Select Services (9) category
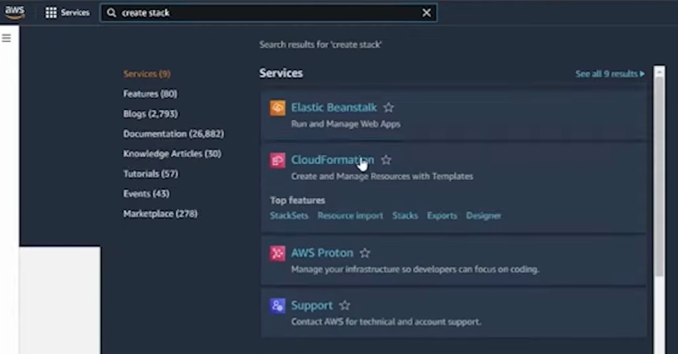This screenshot has height=354, width=678. (x=147, y=74)
